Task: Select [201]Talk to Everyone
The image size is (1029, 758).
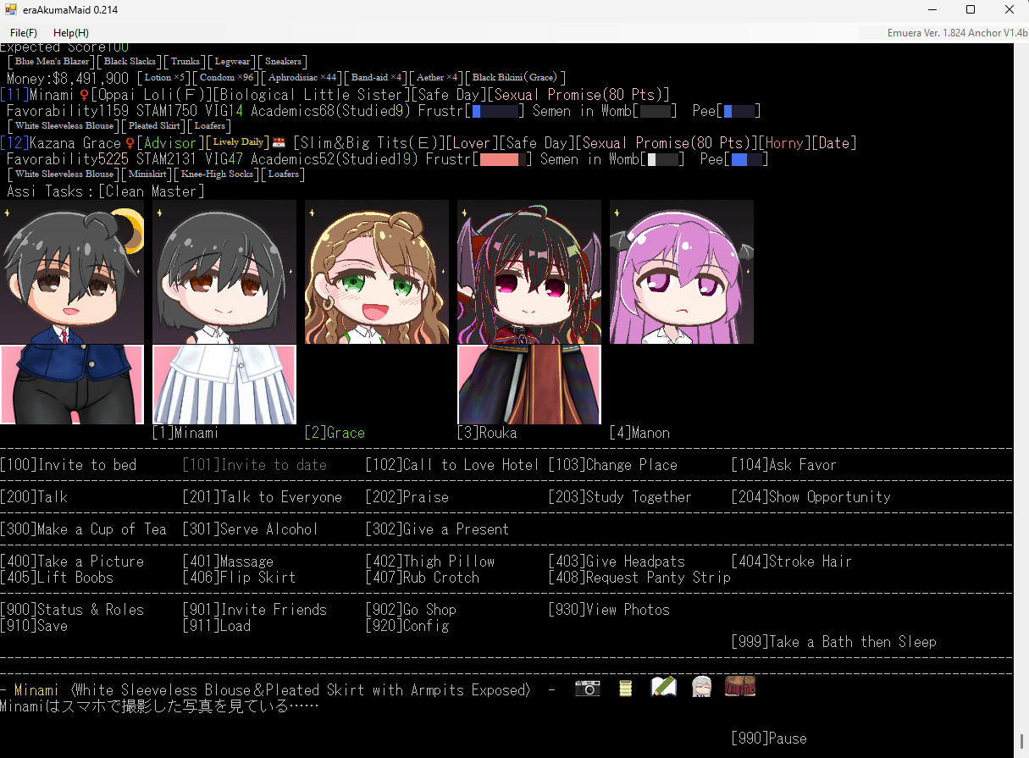Action: coord(263,497)
